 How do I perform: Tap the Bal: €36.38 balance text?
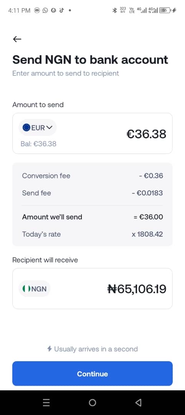(x=38, y=144)
